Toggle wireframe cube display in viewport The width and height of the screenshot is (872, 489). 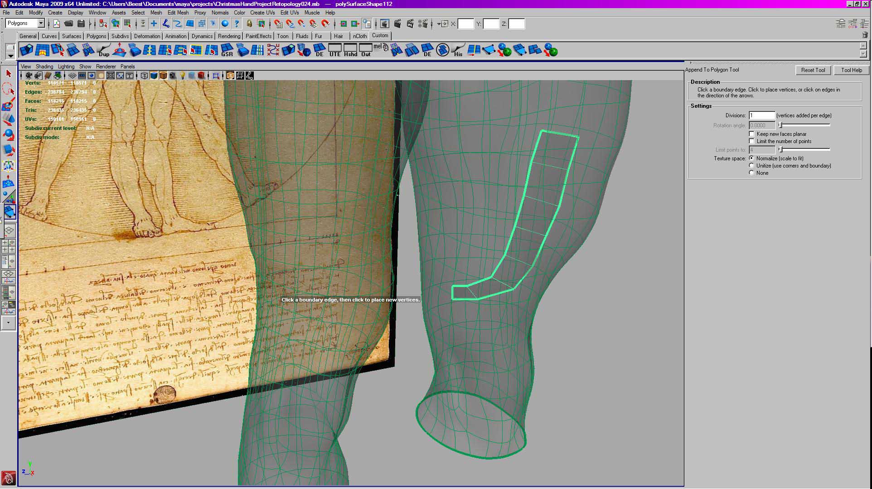pos(144,76)
